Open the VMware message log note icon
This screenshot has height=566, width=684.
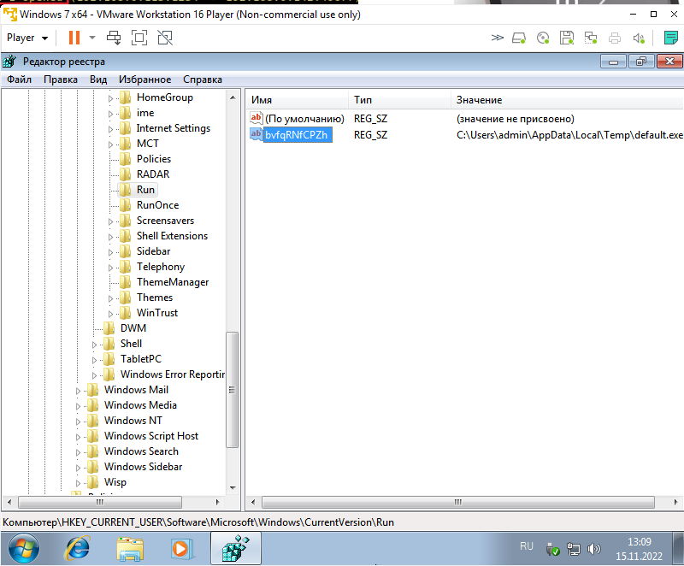[x=671, y=38]
